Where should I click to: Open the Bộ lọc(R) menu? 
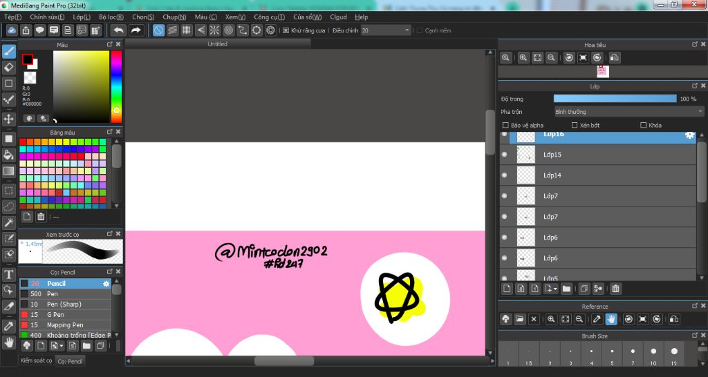111,17
